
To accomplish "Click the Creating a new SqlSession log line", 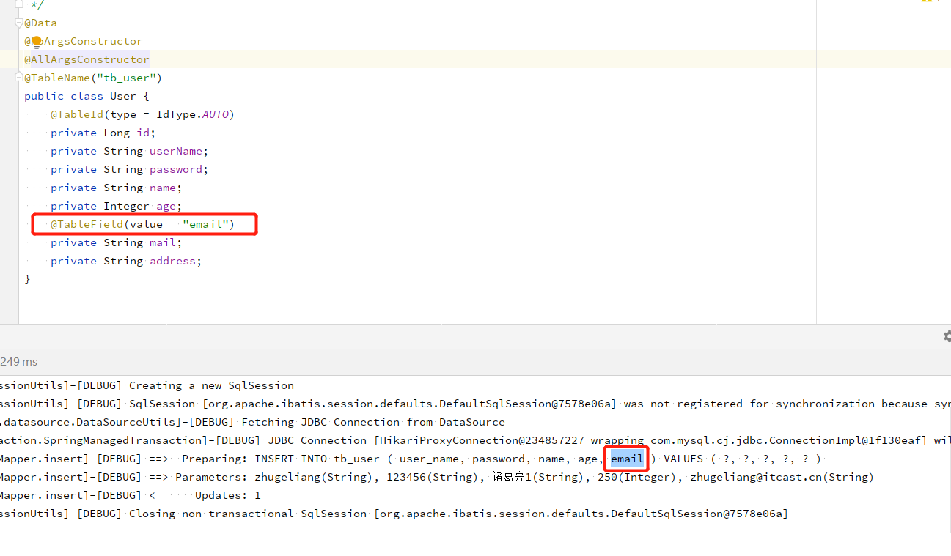I will pos(147,385).
